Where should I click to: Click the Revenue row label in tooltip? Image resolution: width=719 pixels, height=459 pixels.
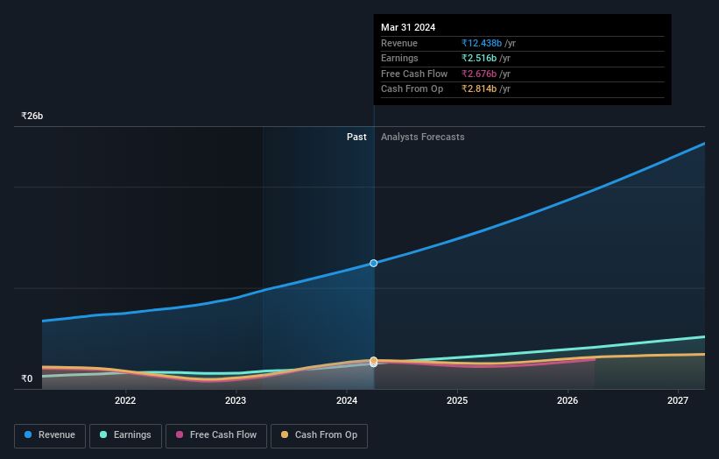pos(399,43)
